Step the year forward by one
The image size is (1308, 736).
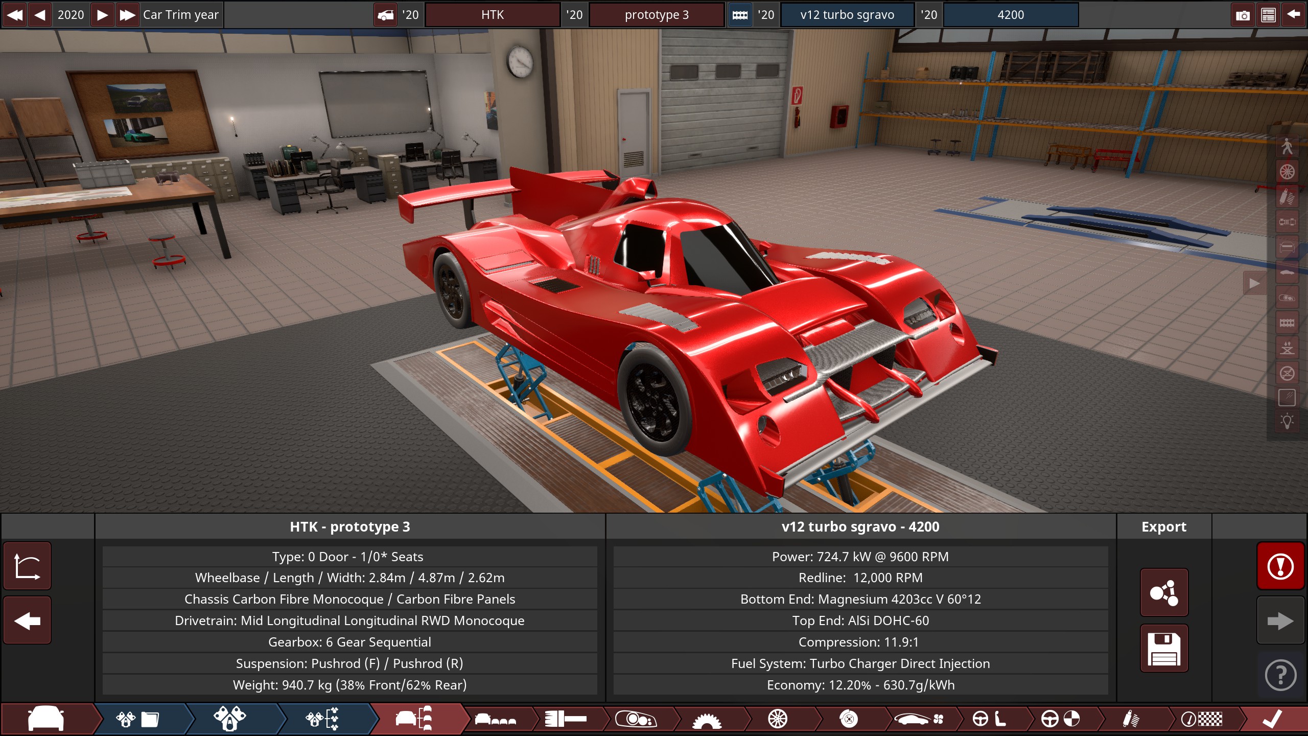[x=103, y=15]
